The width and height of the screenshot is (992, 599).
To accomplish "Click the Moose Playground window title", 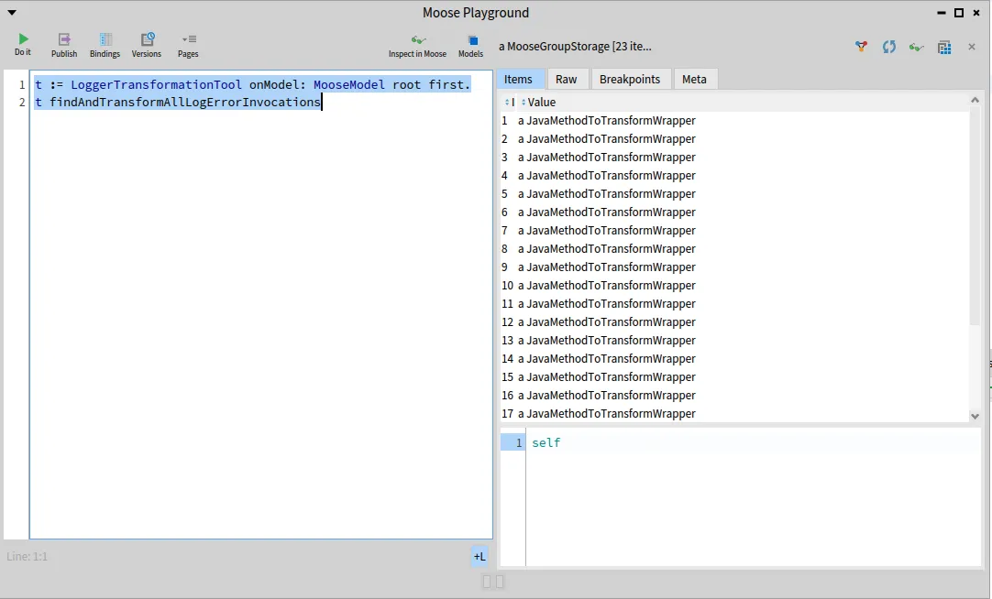I will (476, 13).
